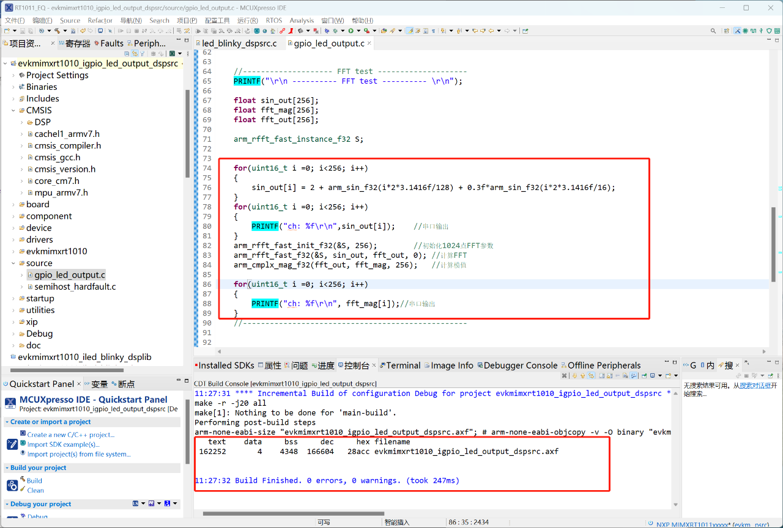The image size is (783, 528).
Task: Click the blue Build icon in the Quickstart Panel
Action: (x=12, y=485)
